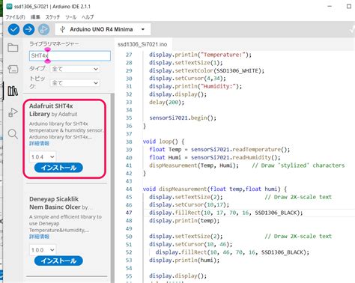Click the library search field containing SHT4x
The width and height of the screenshot is (355, 283).
pos(70,55)
